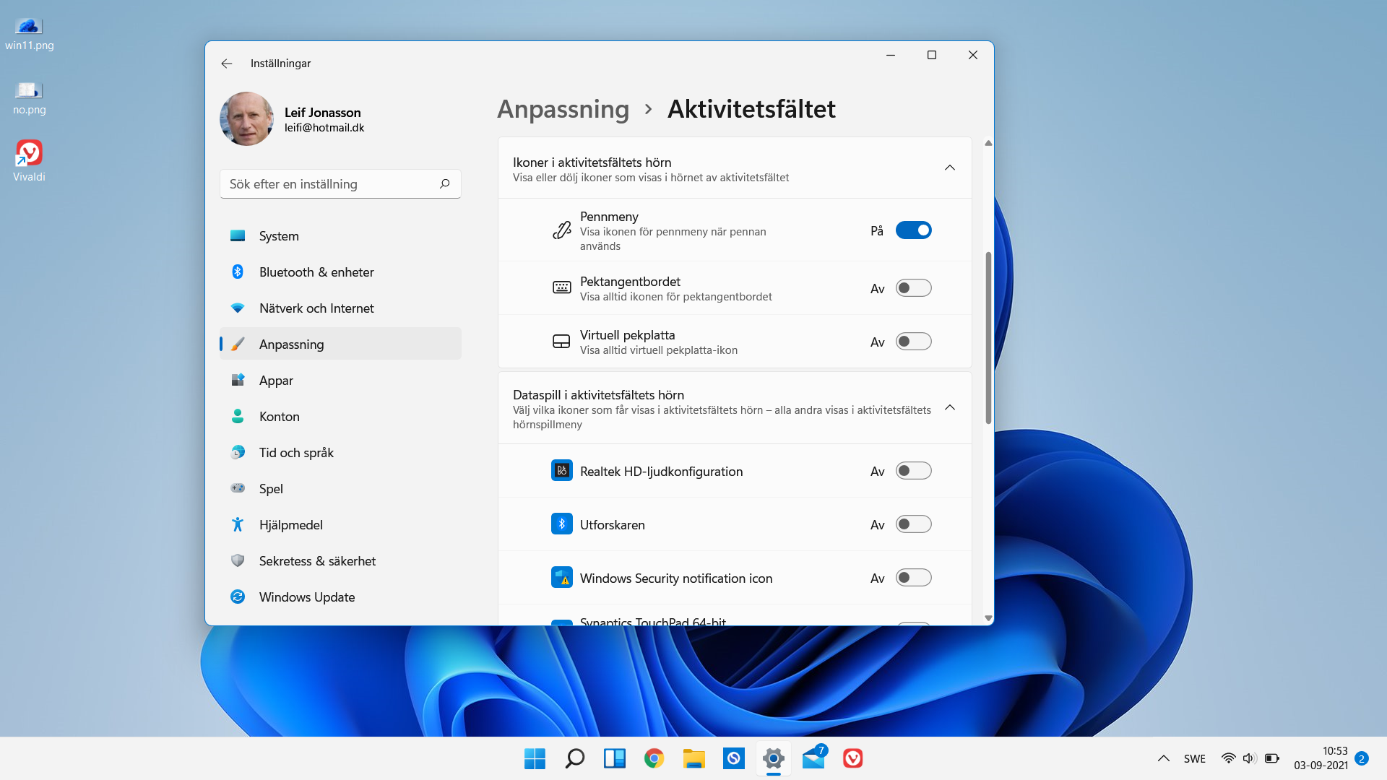The height and width of the screenshot is (780, 1387).
Task: Click the back arrow in Settings
Action: tap(227, 64)
